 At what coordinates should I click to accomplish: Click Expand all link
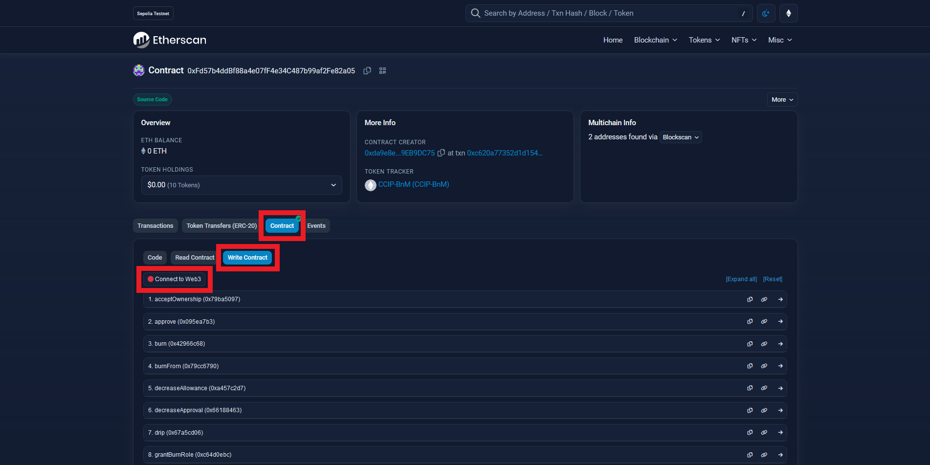[x=741, y=279]
